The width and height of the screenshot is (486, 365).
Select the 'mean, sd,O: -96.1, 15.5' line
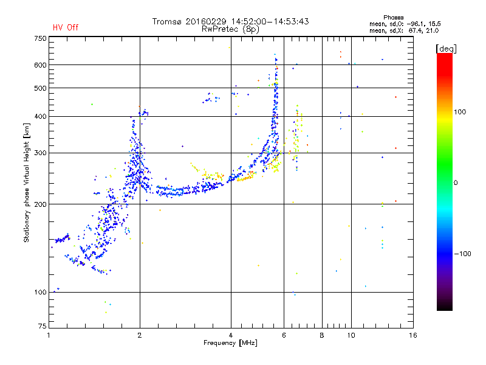point(405,24)
